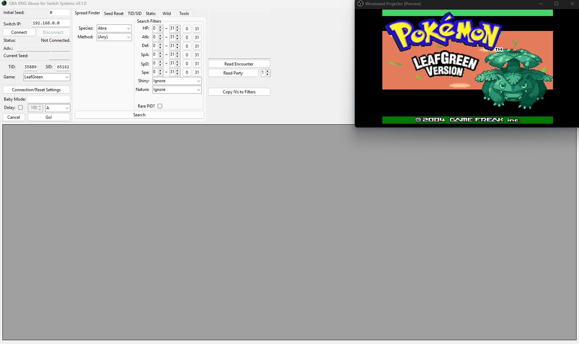
Task: Click the Baby Mode input field
Action: 49,99
